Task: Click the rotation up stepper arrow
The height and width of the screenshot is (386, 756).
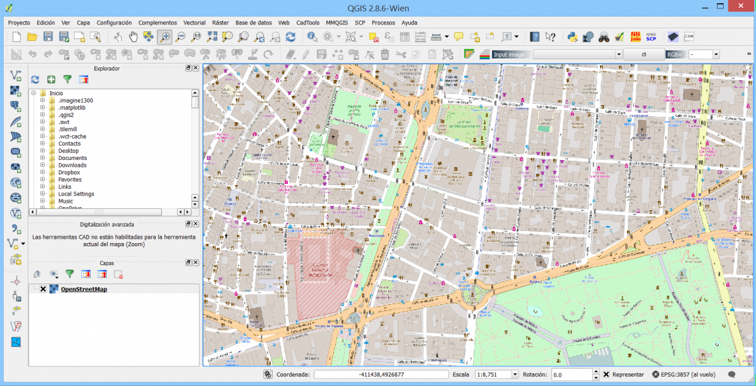Action: pos(596,371)
